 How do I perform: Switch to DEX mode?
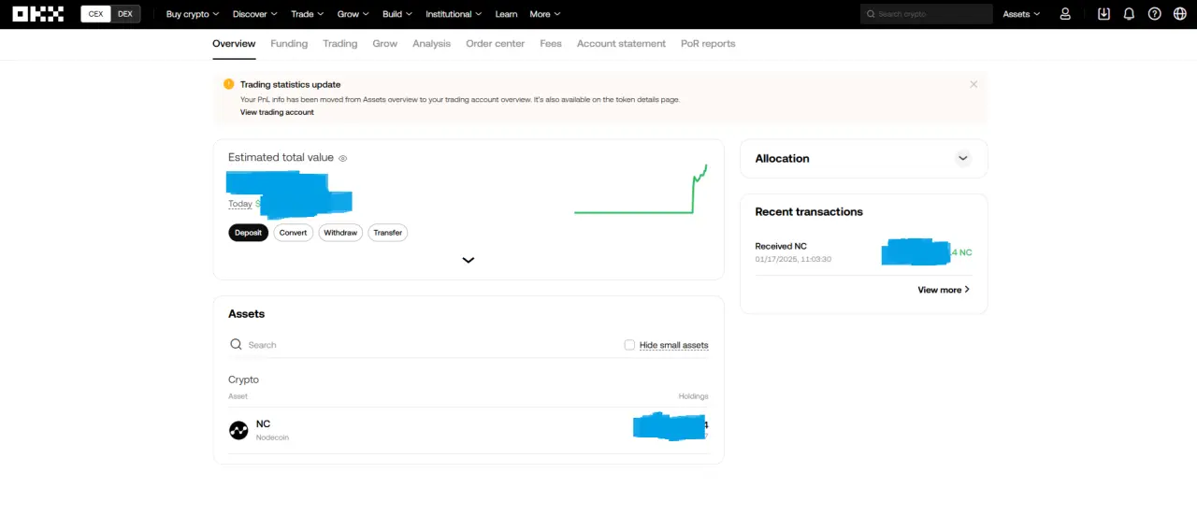125,14
